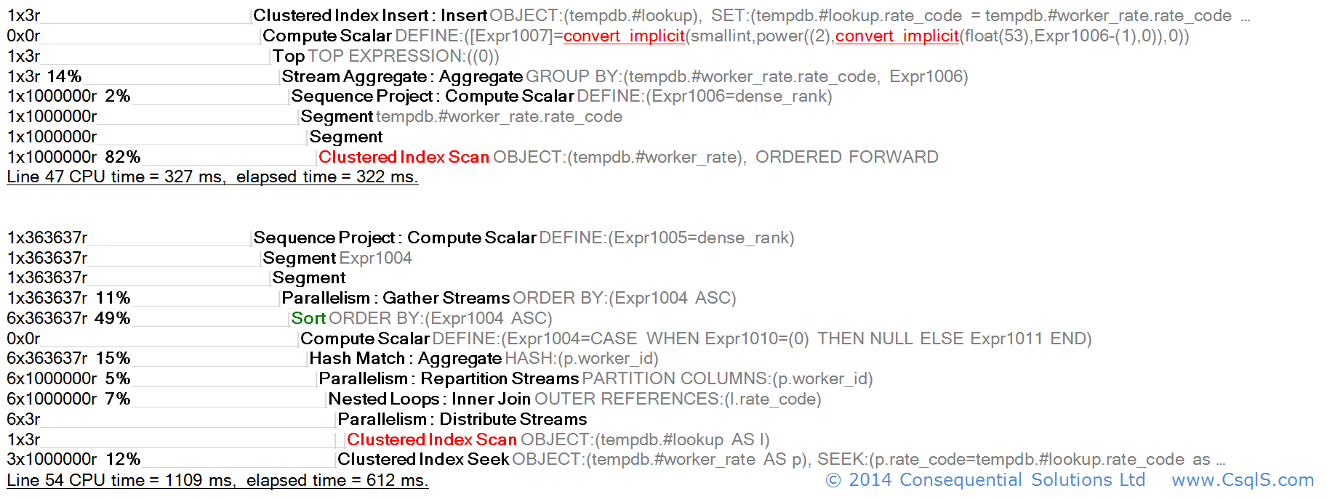Select the Top operator row
Viewport: 1327px width, 499px height.
tap(289, 56)
